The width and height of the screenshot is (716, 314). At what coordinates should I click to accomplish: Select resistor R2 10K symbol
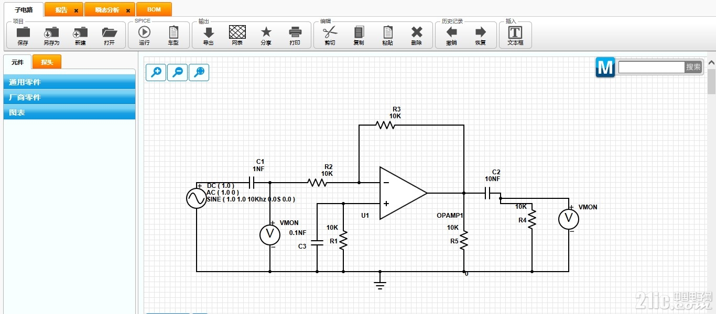point(317,183)
